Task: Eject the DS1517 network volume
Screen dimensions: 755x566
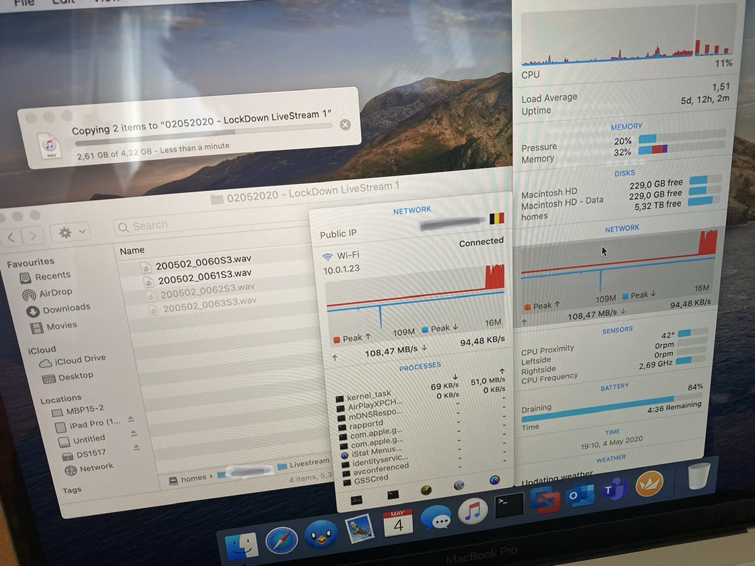Action: (136, 448)
